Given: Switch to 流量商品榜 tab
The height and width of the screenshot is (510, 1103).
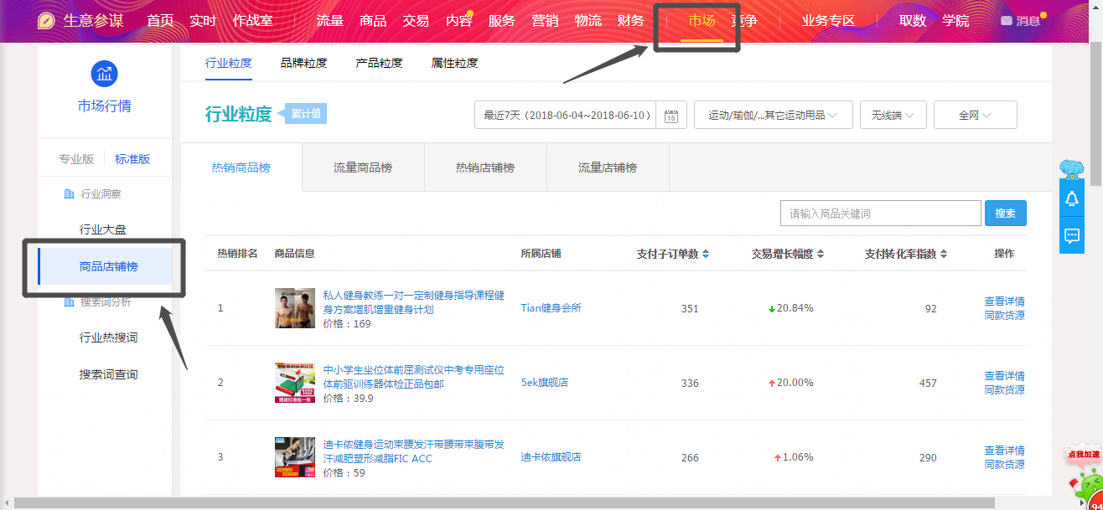Looking at the screenshot, I should click(363, 167).
